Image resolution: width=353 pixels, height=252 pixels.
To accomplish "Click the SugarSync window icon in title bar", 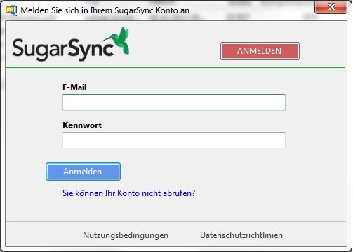I will pos(11,10).
